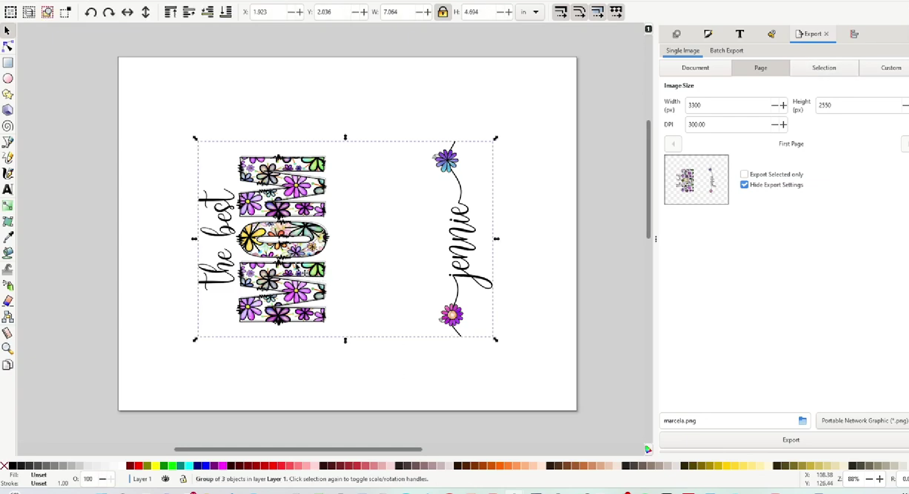Screen dimensions: 909x494
Task: Lower selection to bottom
Action: tap(226, 12)
